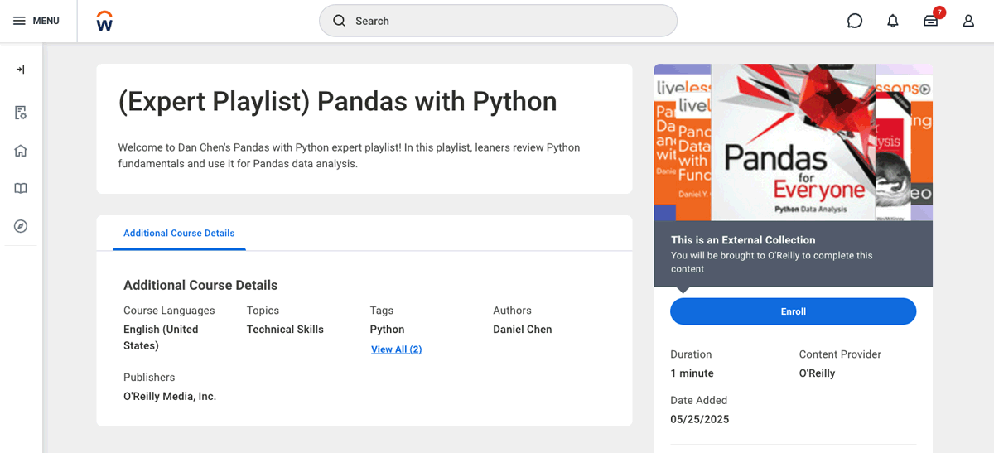The image size is (994, 453).
Task: Open the document settings sidebar icon
Action: (x=21, y=113)
